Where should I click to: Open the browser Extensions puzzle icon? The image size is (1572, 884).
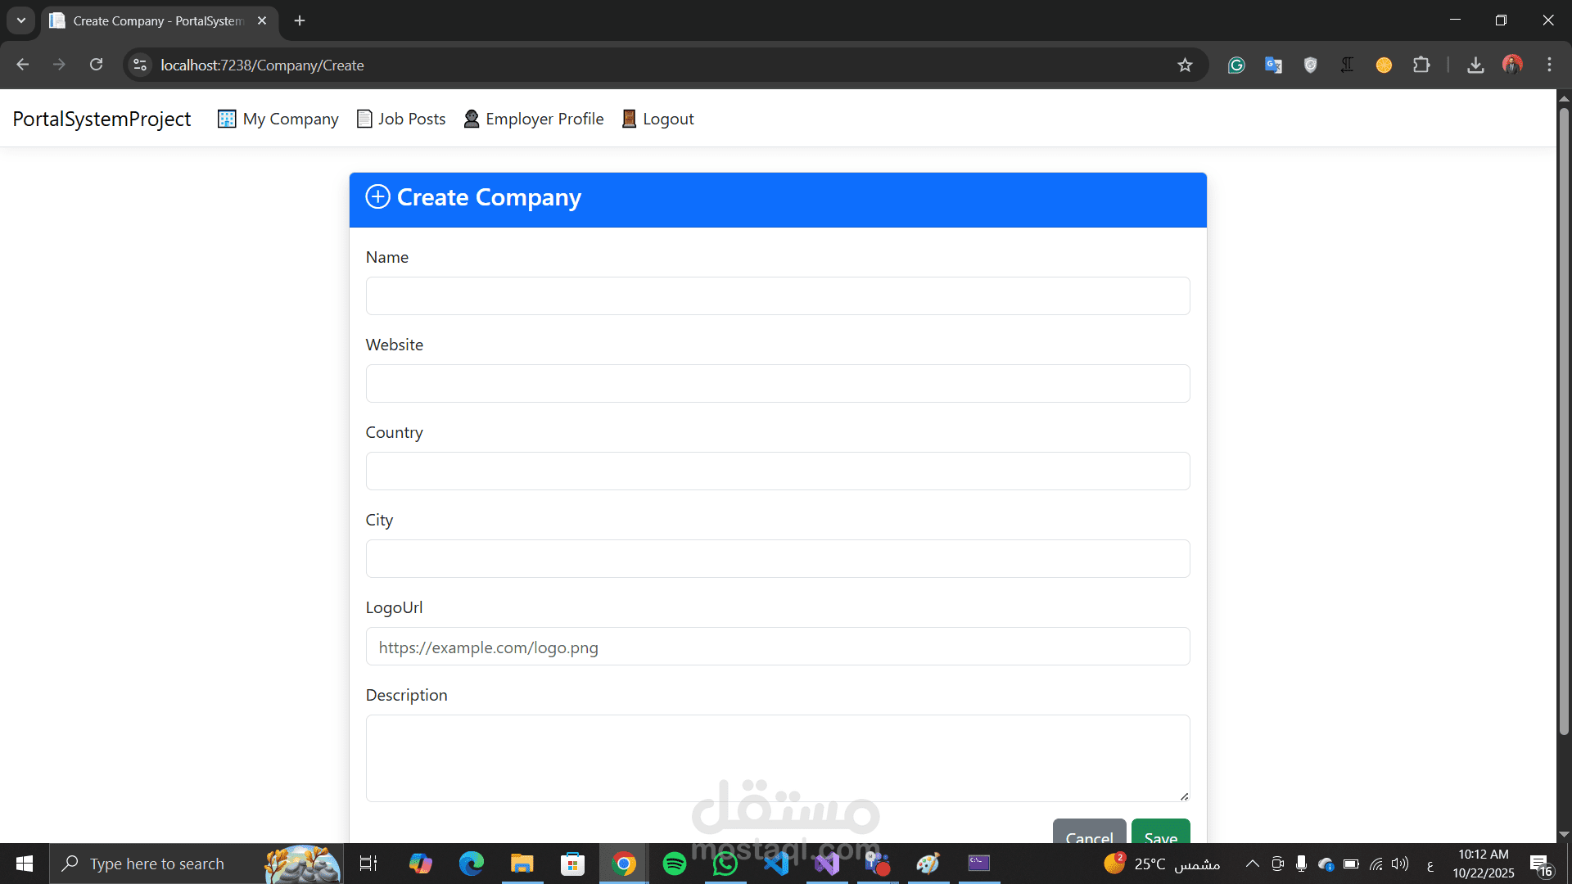1421,65
